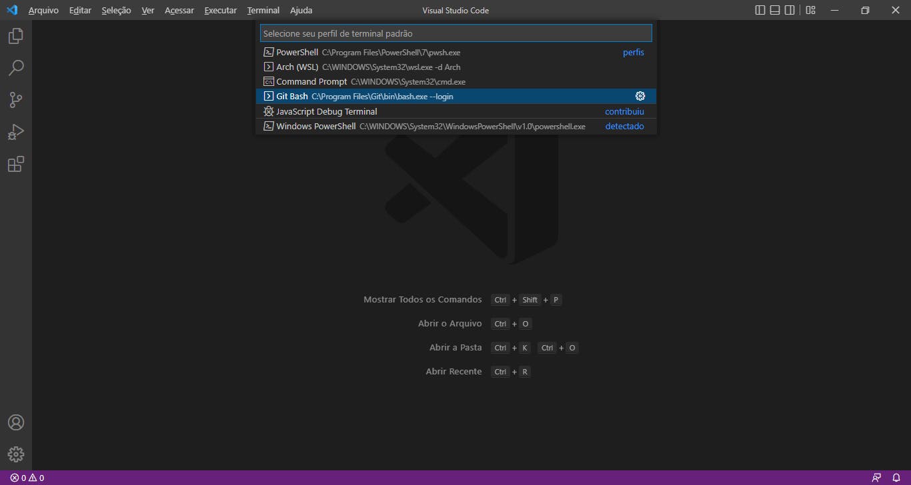Open the Executar menu
The height and width of the screenshot is (485, 911).
221,10
